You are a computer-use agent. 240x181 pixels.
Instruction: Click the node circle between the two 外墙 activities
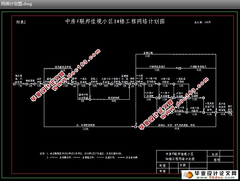[x=180, y=68]
